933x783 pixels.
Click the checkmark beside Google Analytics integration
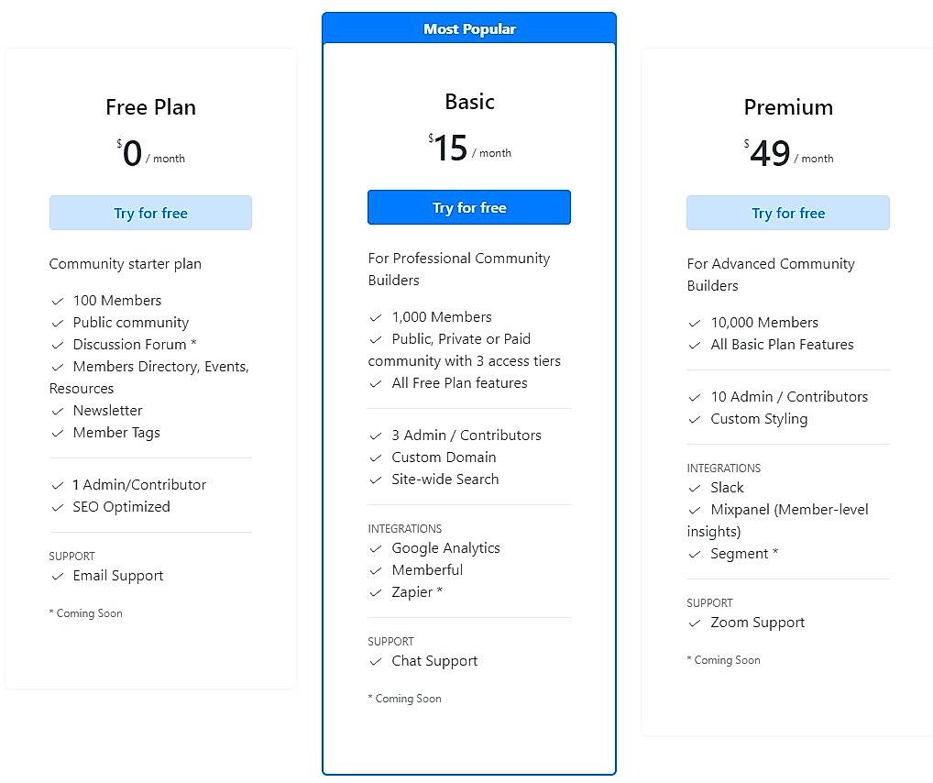click(x=376, y=548)
